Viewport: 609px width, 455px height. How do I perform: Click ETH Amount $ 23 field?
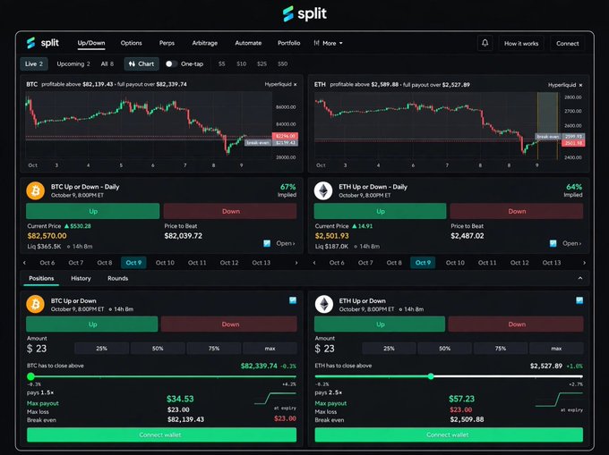325,349
